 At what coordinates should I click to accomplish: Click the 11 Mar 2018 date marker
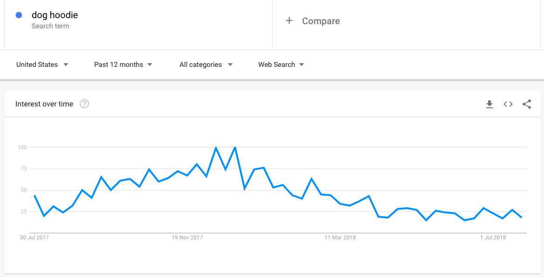(340, 237)
